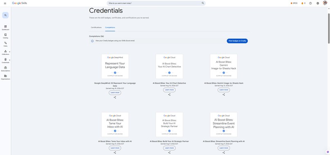Screen dimensions: 330x155
Task: Share the Represent Your Language Data badge
Action: (115, 97)
